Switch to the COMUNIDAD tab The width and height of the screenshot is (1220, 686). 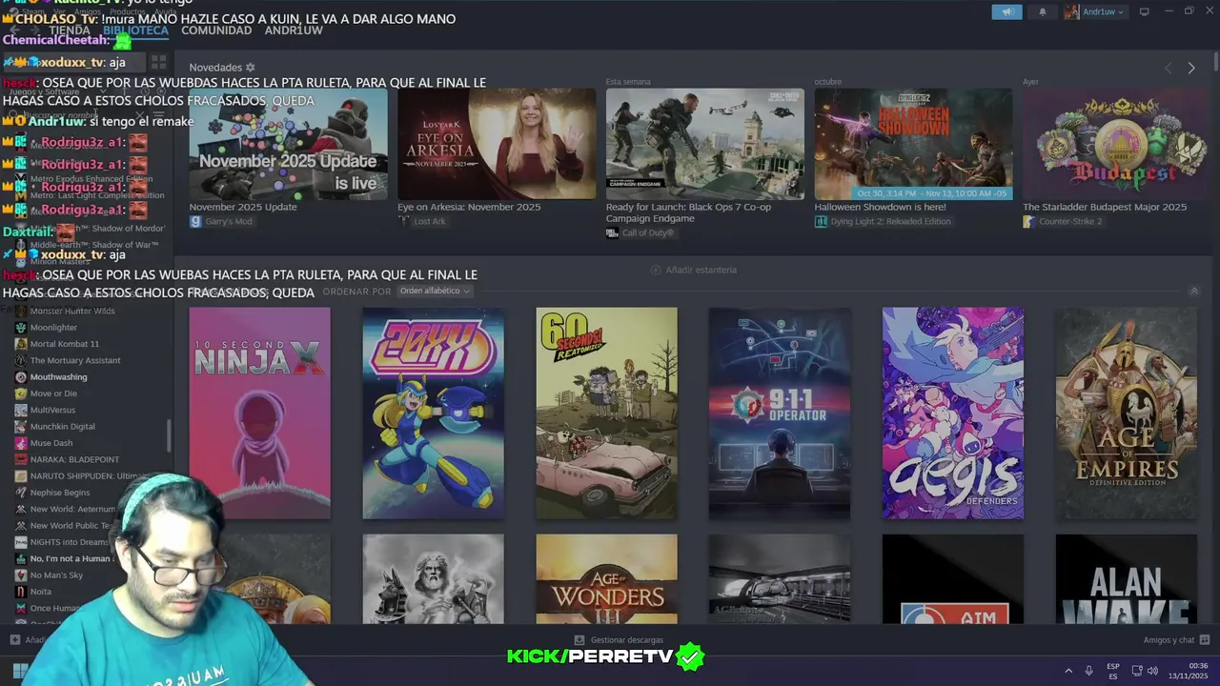pos(216,30)
